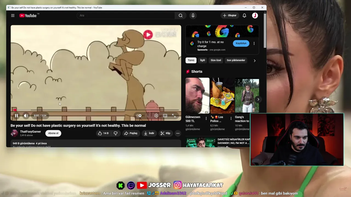
Task: Open the Gülmezsen 500 TL short
Action: (x=197, y=95)
